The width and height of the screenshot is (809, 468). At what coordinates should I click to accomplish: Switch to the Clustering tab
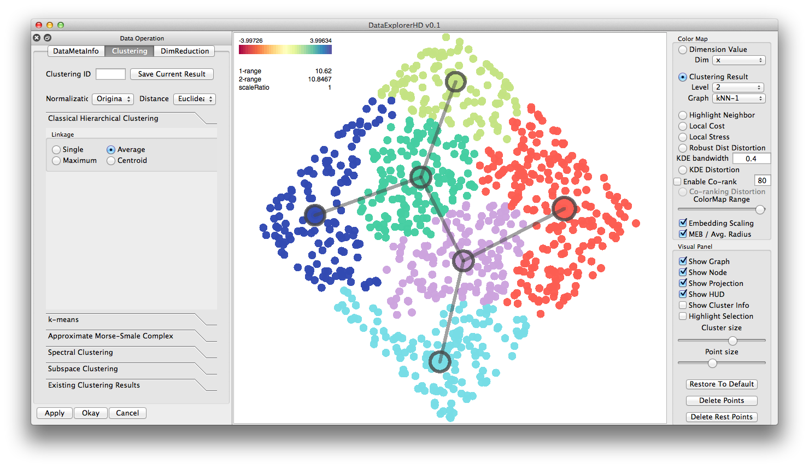tap(130, 51)
